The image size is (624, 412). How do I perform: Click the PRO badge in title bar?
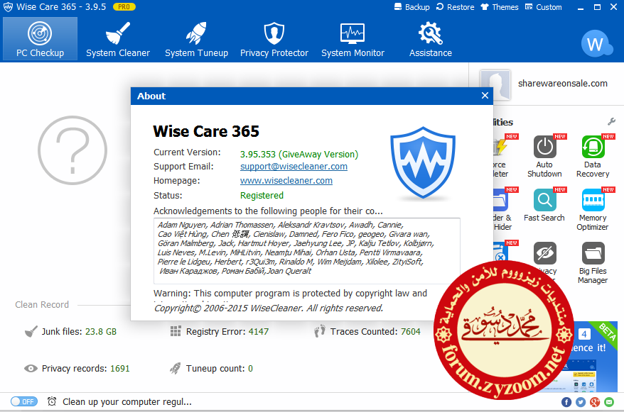click(x=124, y=7)
